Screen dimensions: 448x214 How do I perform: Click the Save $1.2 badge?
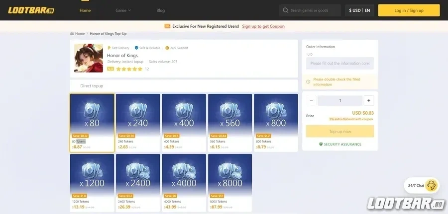coord(263,136)
